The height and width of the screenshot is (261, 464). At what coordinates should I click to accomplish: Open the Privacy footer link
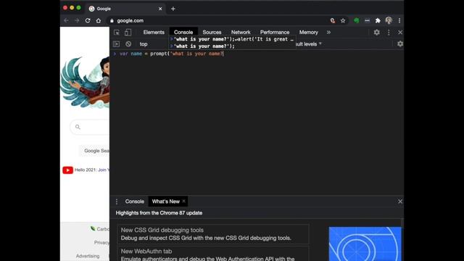coord(101,243)
